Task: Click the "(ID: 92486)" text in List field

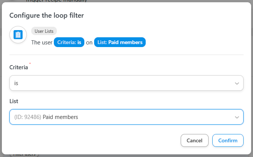Action: pyautogui.click(x=27, y=117)
